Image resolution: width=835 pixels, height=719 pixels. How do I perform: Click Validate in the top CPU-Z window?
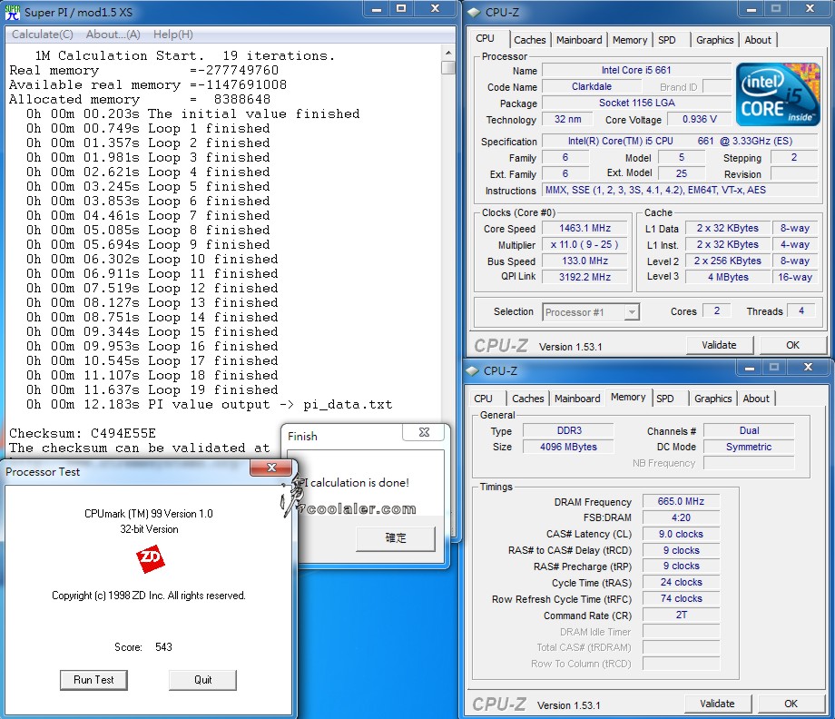click(719, 345)
